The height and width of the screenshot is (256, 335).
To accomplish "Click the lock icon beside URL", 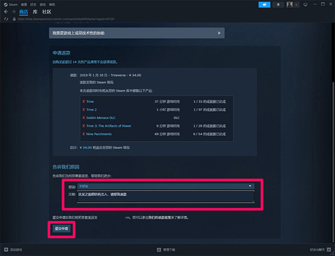I will click(x=15, y=19).
